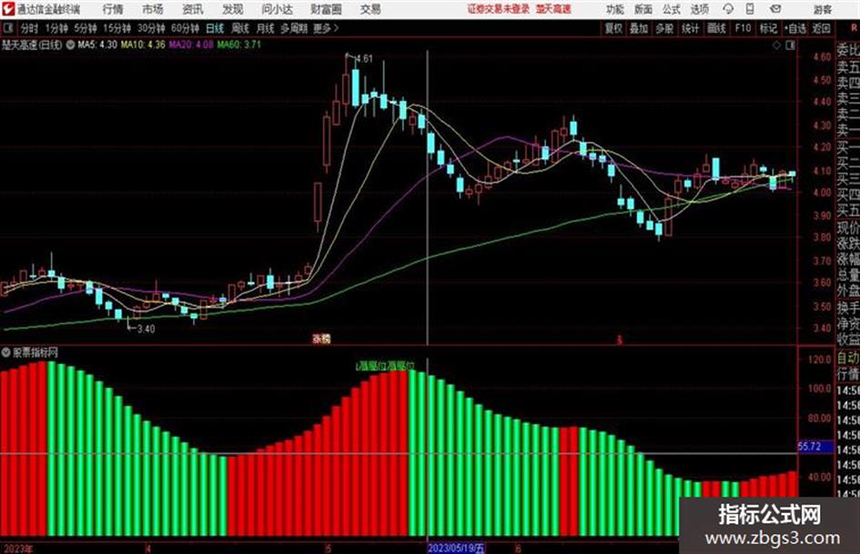
Task: Click the 4.61 high price marker
Action: click(364, 58)
